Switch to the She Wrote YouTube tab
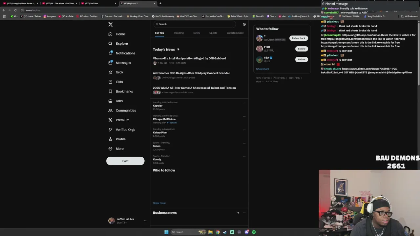This screenshot has height=236, width=420. 60,3
